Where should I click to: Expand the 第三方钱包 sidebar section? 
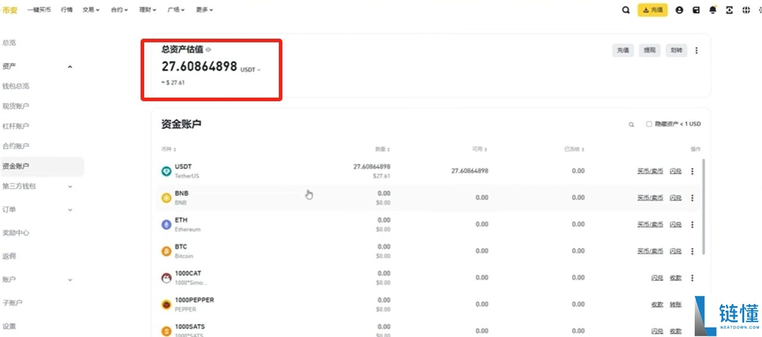point(70,186)
